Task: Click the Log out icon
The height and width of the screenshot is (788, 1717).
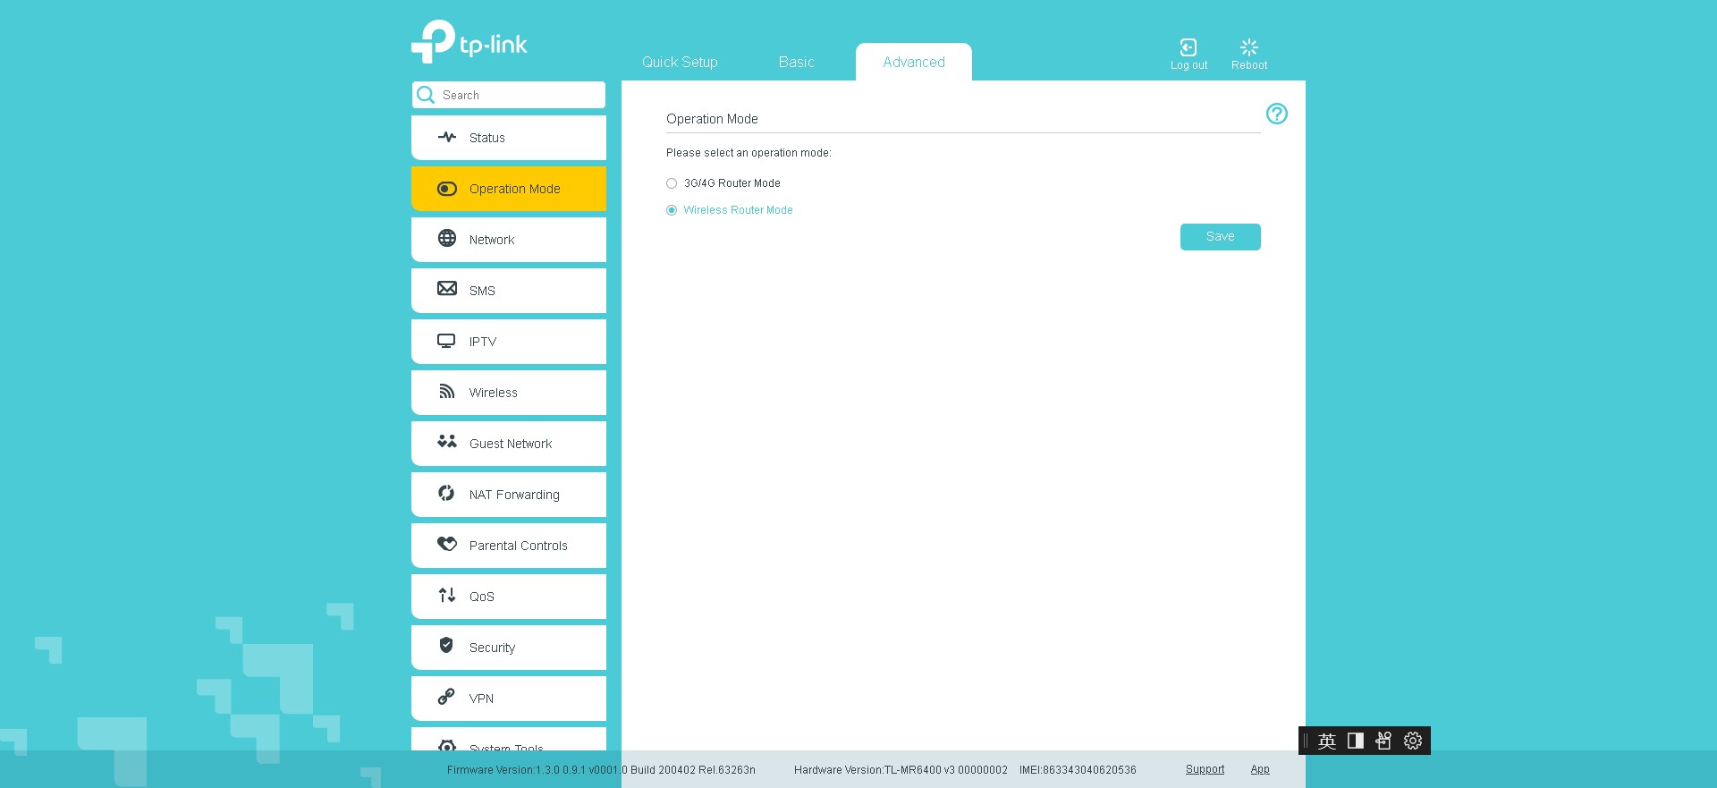Action: click(x=1188, y=47)
